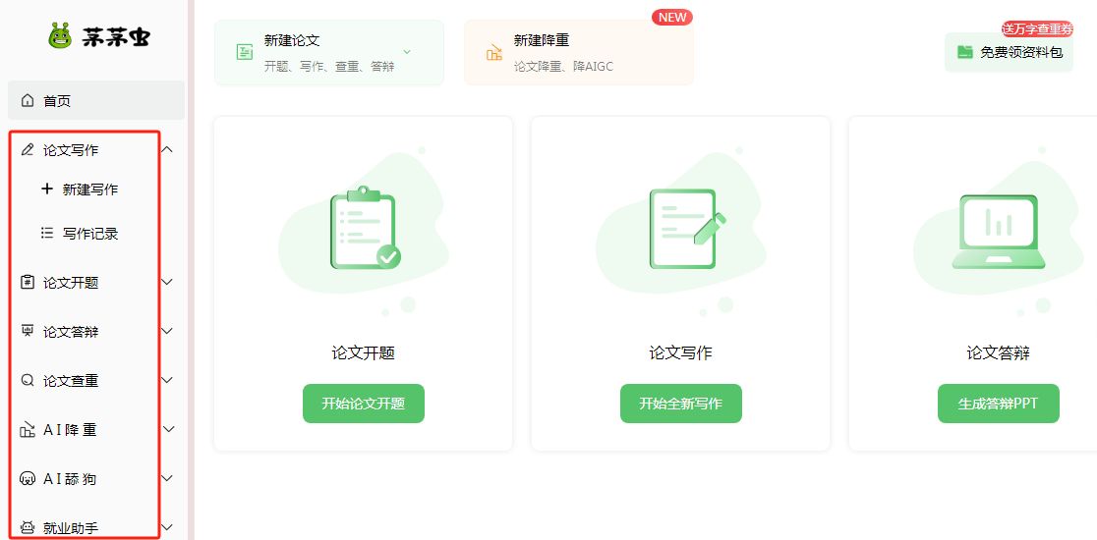
Task: Click the chart icon beside AI降重
Action: click(x=28, y=430)
